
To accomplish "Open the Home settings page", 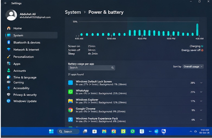I will pyautogui.click(x=31, y=28).
